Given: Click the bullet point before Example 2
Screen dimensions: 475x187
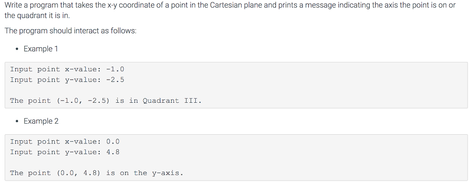Looking at the screenshot, I should [17, 121].
